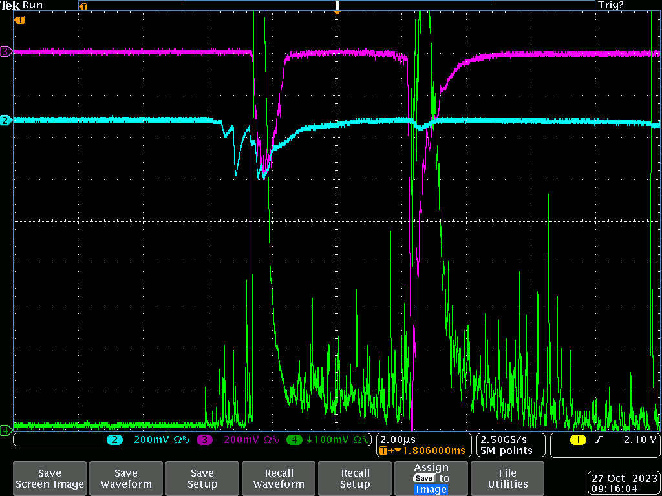Viewport: 662px width, 496px height.
Task: Select the channel 4 badge in the readout bar
Action: tap(294, 440)
